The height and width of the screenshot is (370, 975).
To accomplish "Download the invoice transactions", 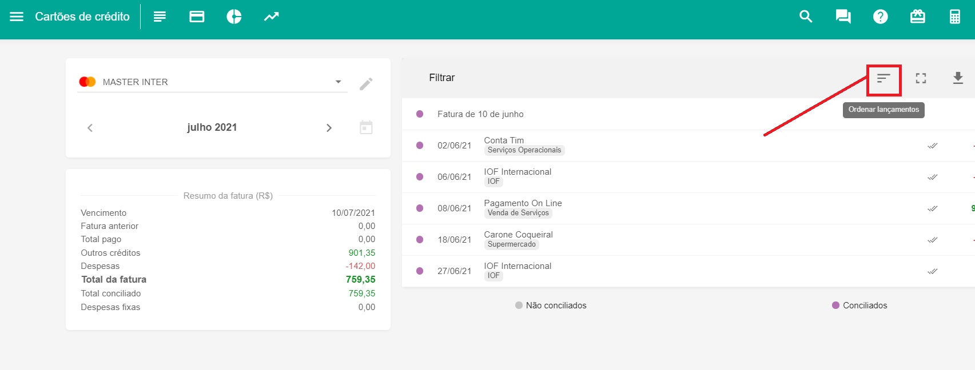I will [958, 78].
